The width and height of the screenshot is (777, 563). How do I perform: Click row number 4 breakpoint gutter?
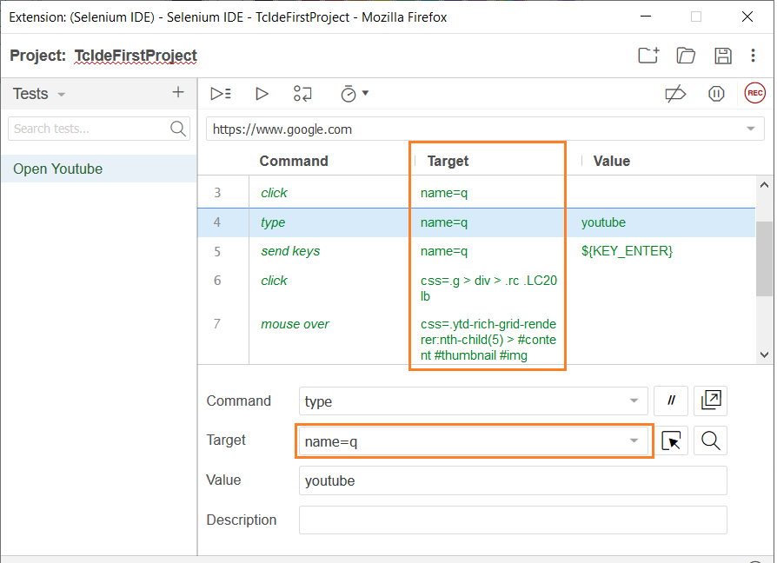[x=217, y=222]
